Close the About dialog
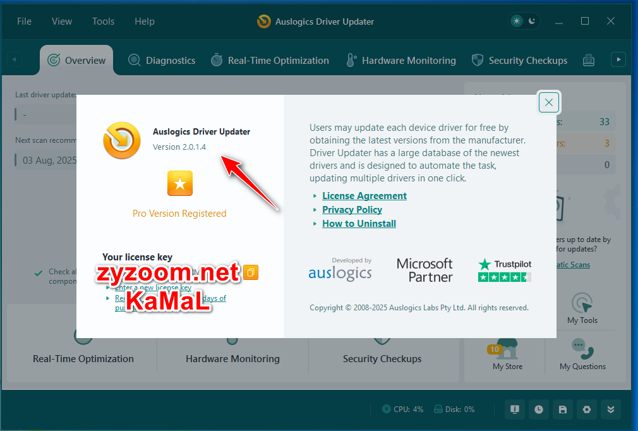The width and height of the screenshot is (638, 431). [x=548, y=102]
